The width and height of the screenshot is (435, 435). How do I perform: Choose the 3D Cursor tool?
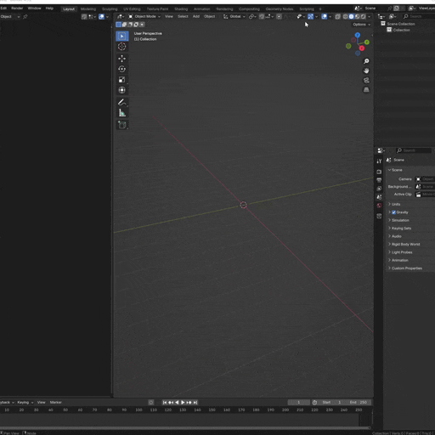[122, 47]
